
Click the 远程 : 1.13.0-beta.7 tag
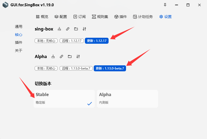point(76,68)
